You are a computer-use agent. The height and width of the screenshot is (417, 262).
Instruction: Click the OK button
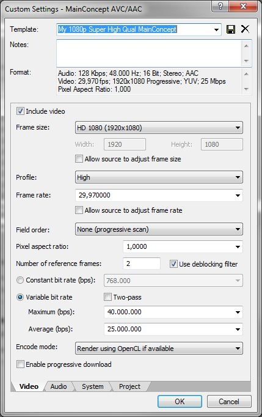tap(180, 402)
